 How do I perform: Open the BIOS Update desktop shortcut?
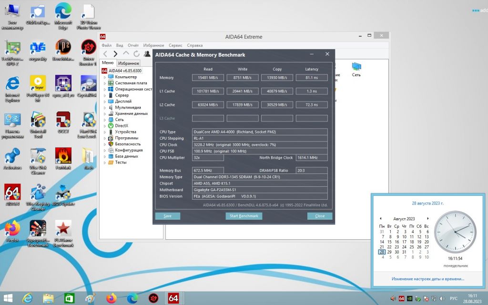[63, 195]
